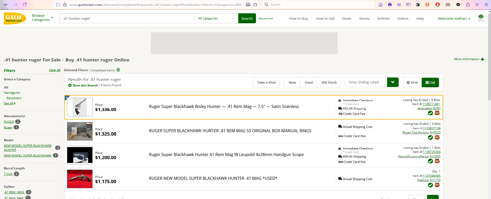Screen dimensions: 491x199
Task: Switch results to Grid view
Action: coord(412,82)
